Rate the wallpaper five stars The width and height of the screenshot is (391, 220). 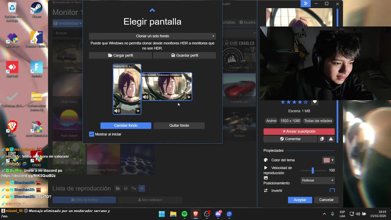[305, 102]
